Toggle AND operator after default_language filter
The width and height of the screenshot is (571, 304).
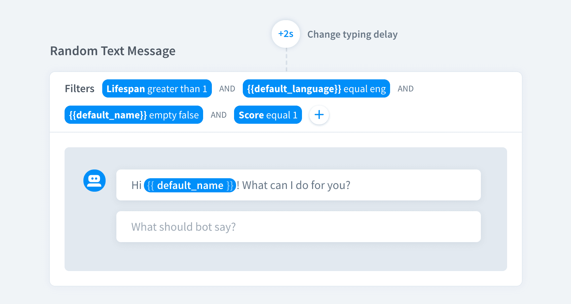pos(406,89)
